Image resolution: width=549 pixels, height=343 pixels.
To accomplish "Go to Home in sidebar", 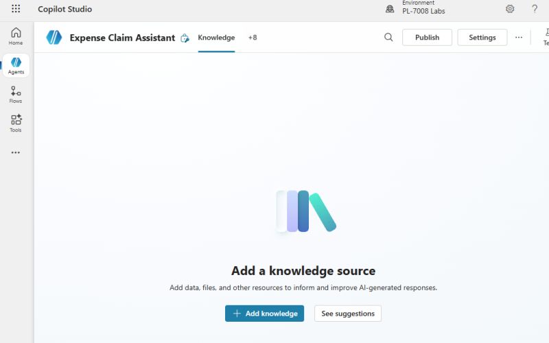I will pos(16,36).
